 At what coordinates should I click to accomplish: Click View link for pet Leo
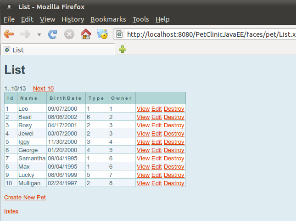tap(143, 109)
